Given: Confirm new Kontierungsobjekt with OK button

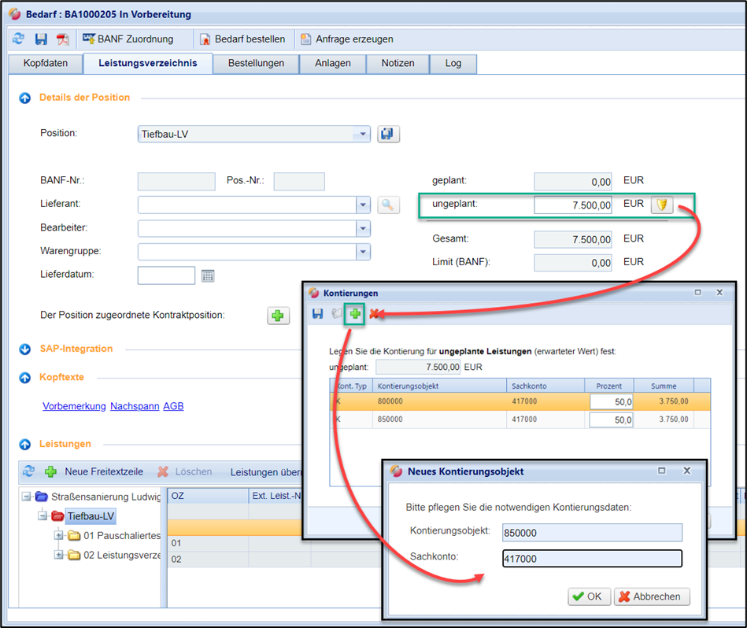Looking at the screenshot, I should click(588, 597).
